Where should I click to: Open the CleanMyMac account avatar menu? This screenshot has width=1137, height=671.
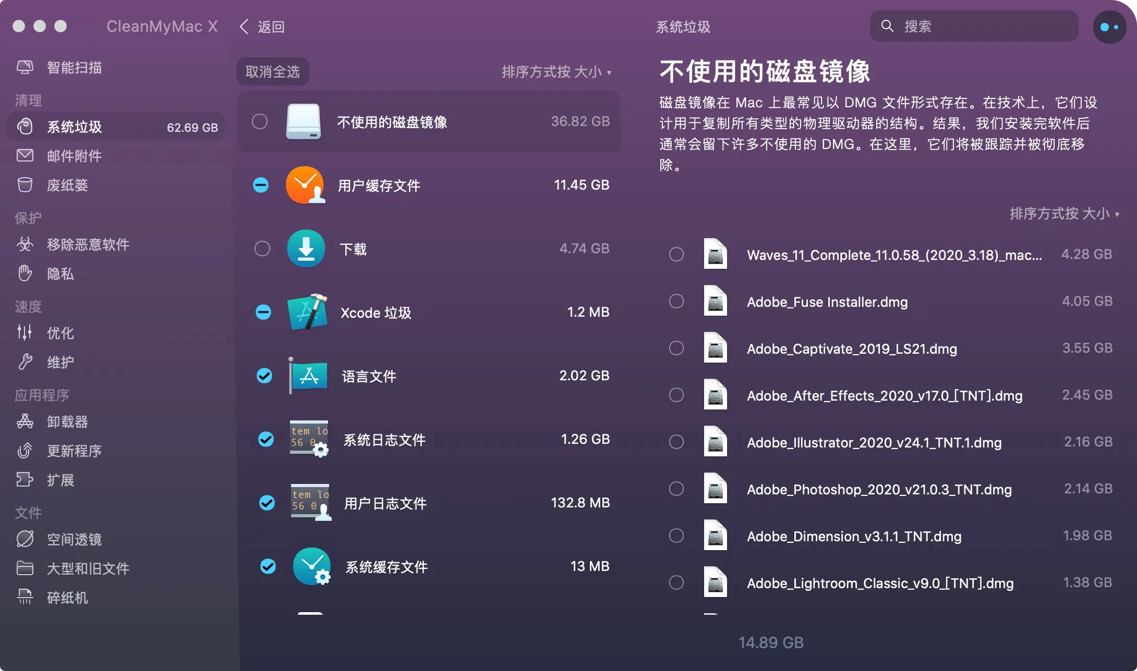pos(1109,27)
